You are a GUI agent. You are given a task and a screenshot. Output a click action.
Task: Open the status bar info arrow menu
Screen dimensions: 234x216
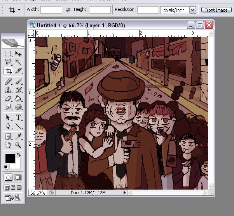coord(124,193)
